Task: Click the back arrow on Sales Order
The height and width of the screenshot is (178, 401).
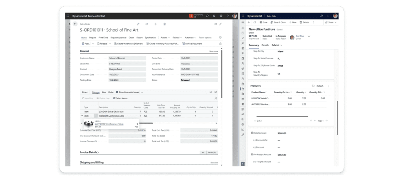Action: 75,24
